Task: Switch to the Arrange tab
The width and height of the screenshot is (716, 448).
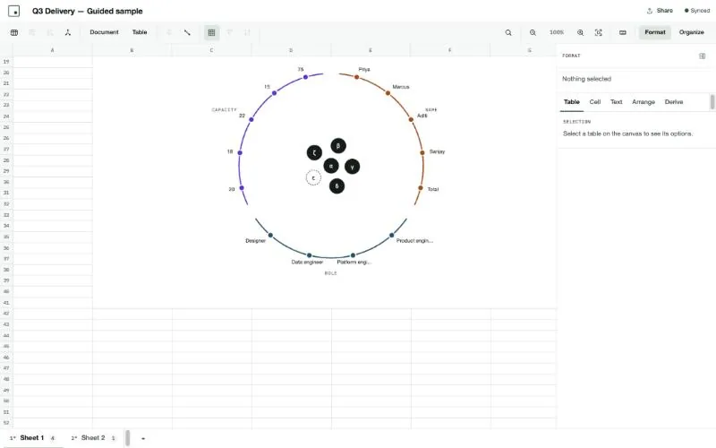Action: (644, 102)
